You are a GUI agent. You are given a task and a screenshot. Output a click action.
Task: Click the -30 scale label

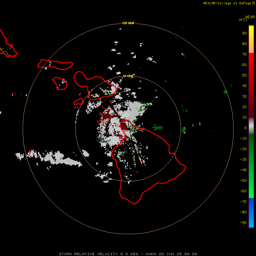(x=243, y=160)
